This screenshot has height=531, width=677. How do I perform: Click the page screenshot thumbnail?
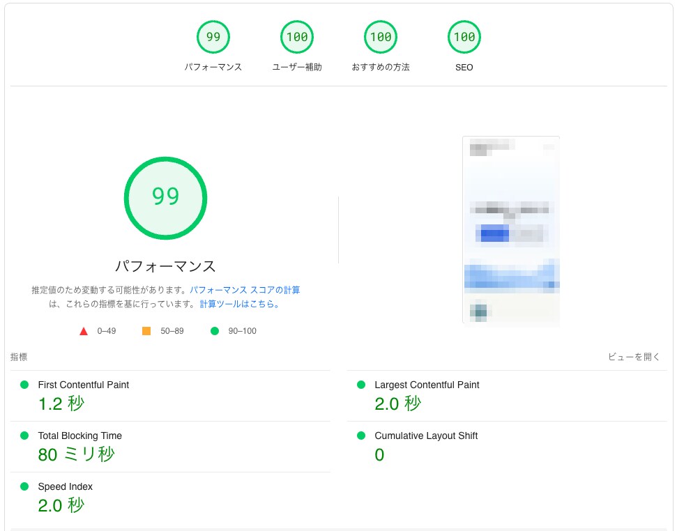pos(511,231)
